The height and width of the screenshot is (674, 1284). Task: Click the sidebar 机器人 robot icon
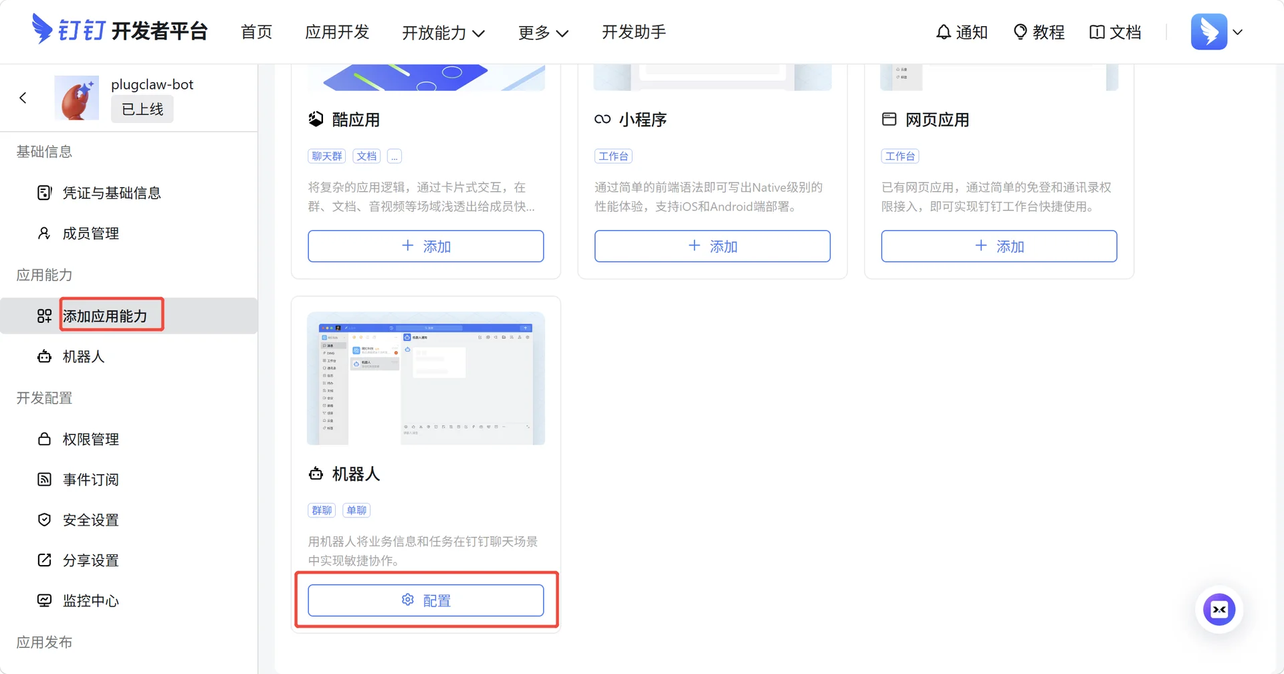pos(44,356)
